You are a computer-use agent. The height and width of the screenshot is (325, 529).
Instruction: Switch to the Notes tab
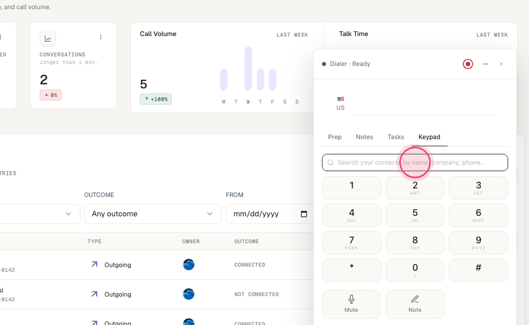364,137
